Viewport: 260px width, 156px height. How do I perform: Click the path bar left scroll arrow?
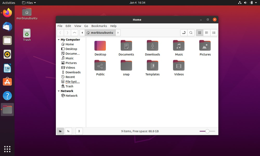(x=82, y=33)
